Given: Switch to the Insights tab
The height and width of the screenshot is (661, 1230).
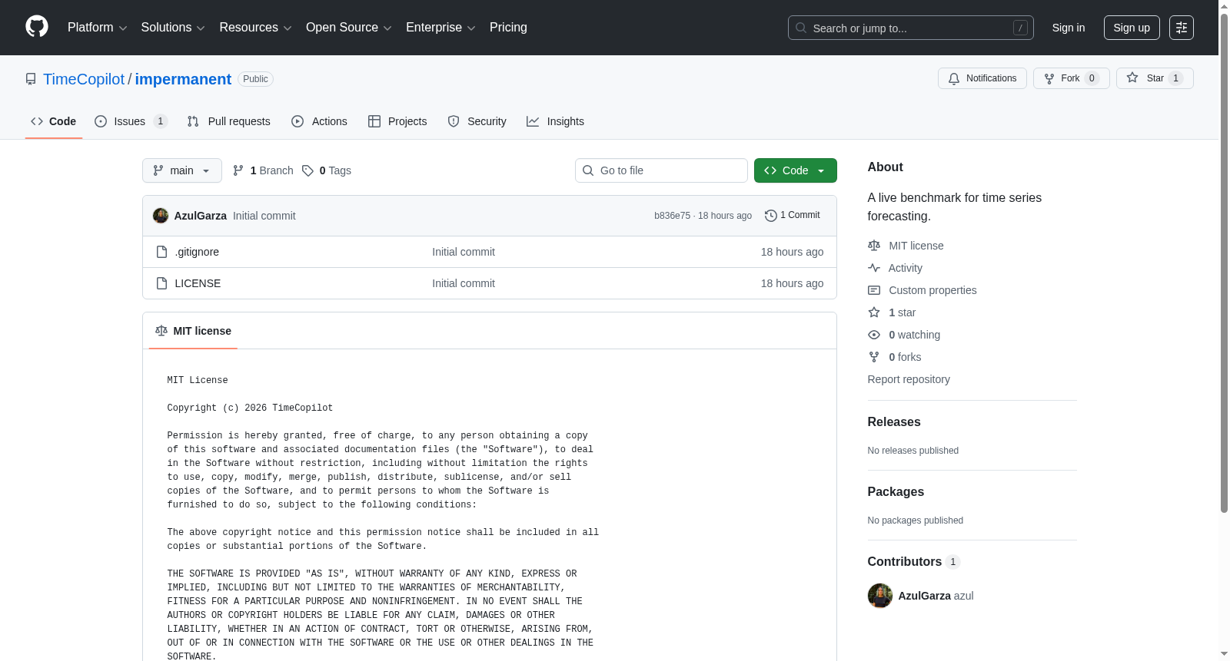Looking at the screenshot, I should pyautogui.click(x=555, y=121).
